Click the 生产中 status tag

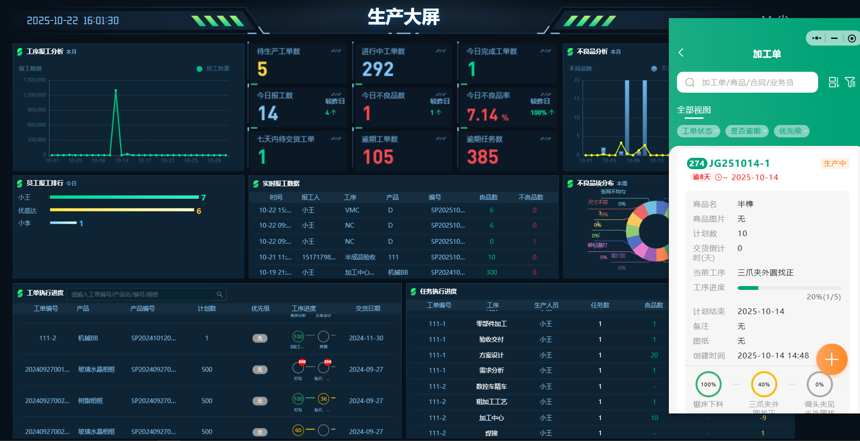point(835,163)
